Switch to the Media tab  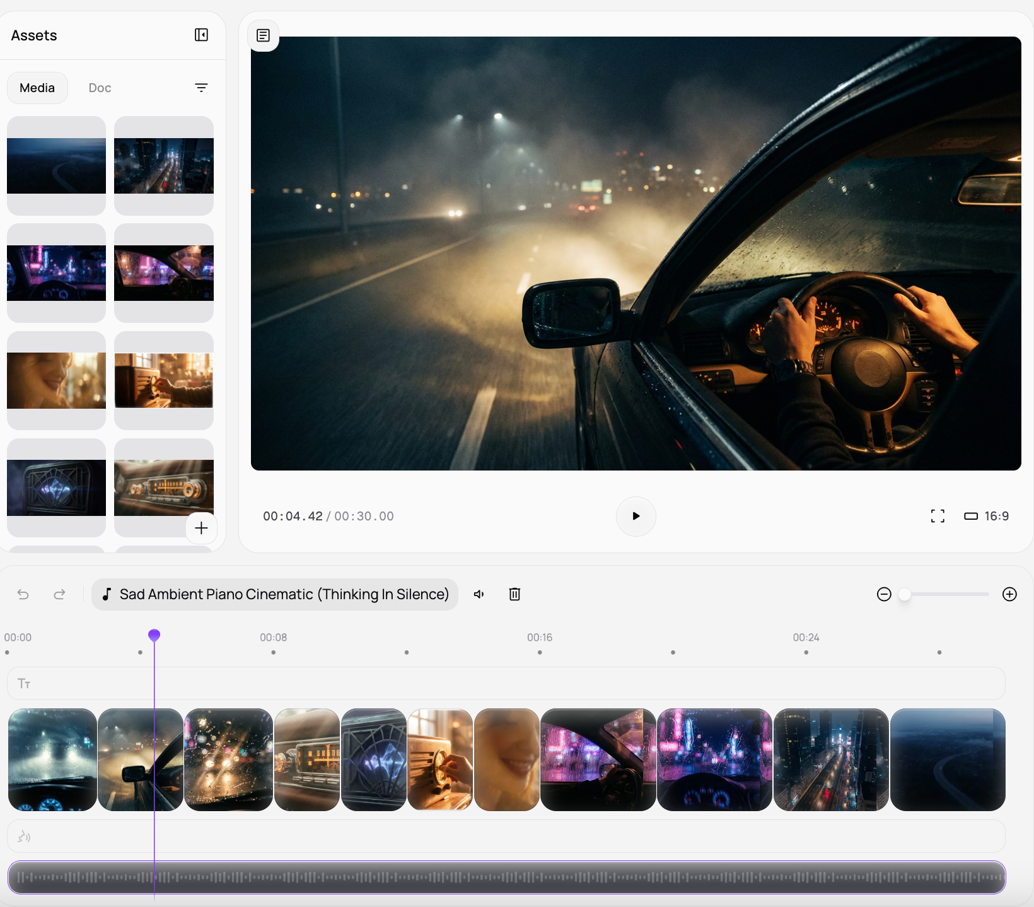37,88
